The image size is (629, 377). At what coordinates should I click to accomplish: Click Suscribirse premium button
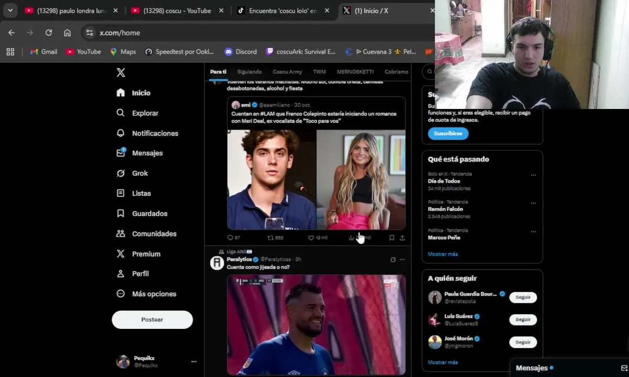tap(448, 134)
